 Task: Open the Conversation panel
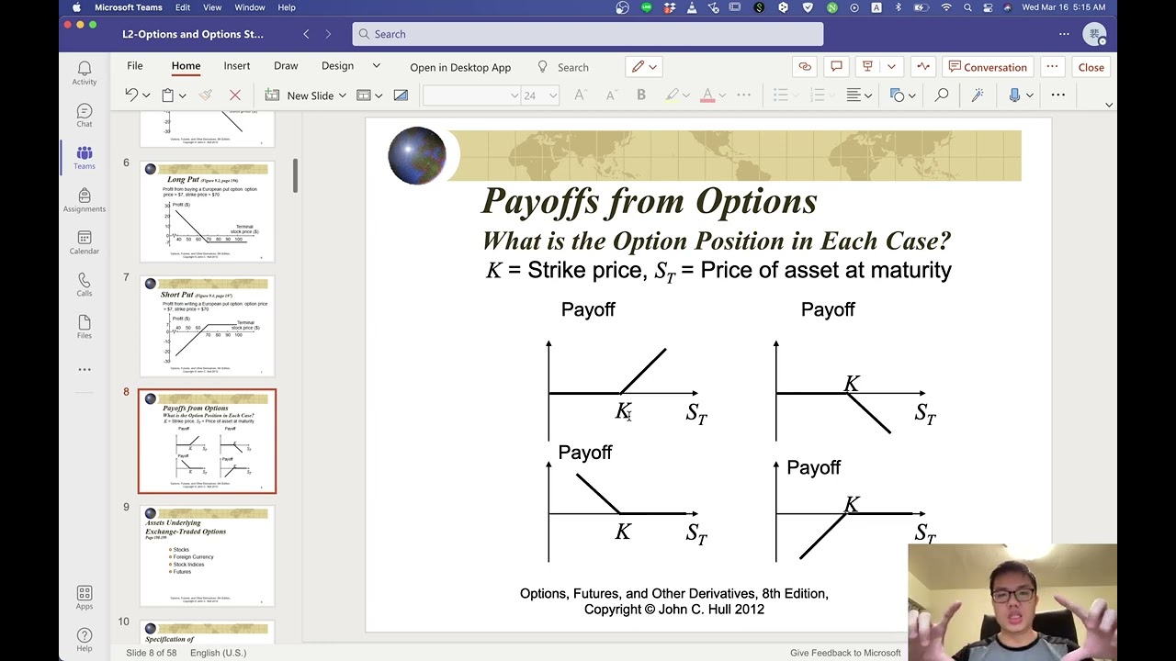(988, 67)
